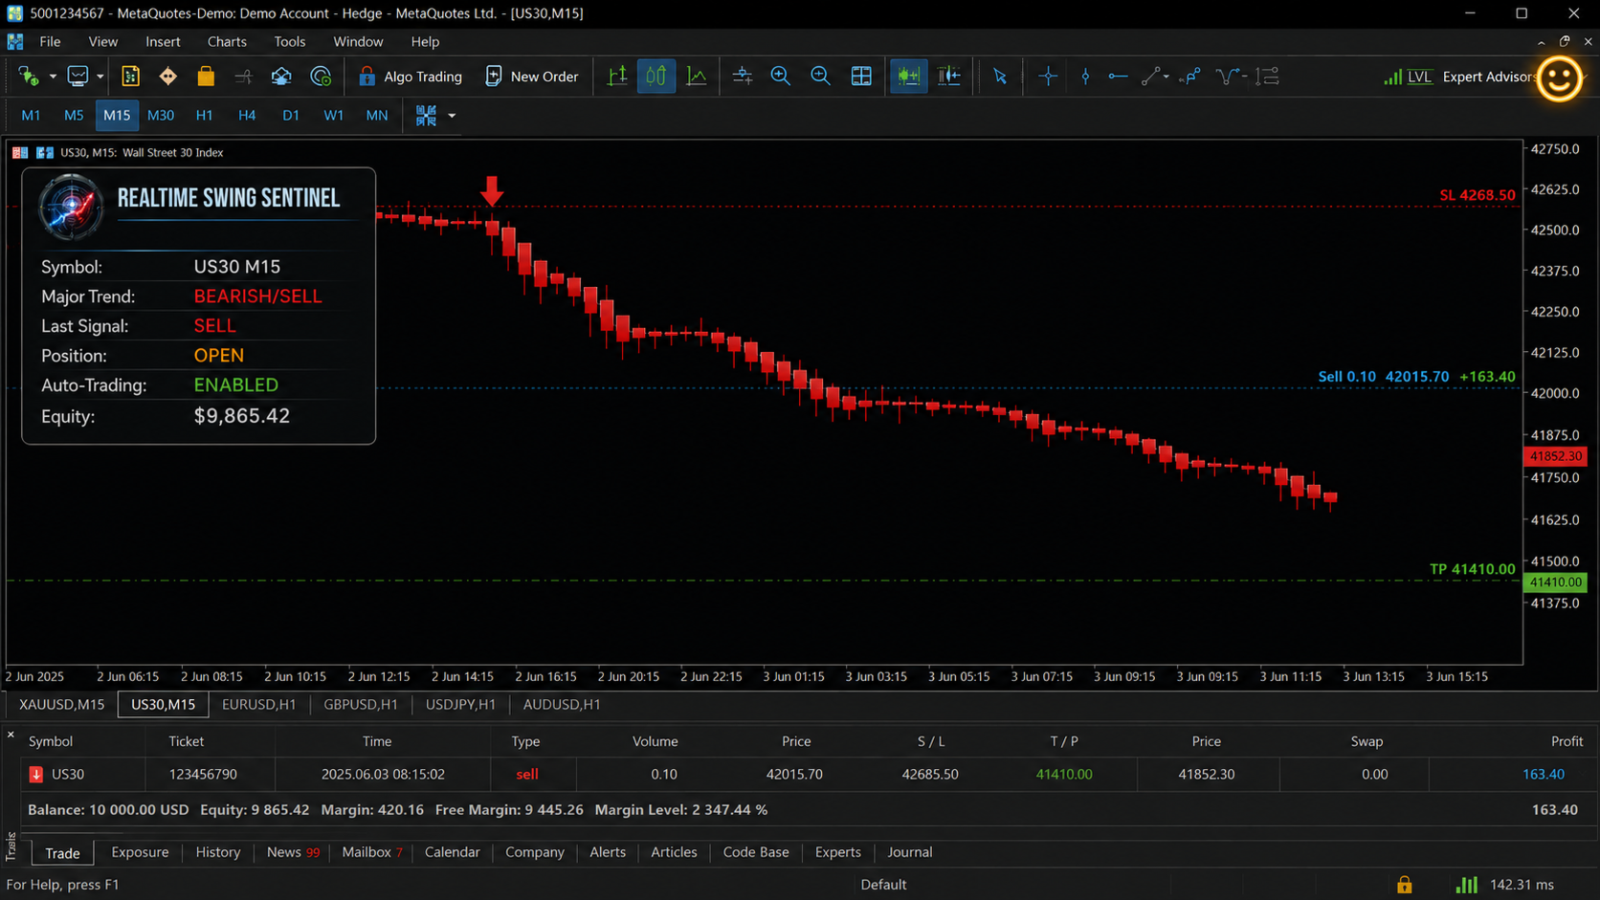Switch to the XAUUSD,M15 chart tab
This screenshot has height=900, width=1600.
pyautogui.click(x=62, y=705)
